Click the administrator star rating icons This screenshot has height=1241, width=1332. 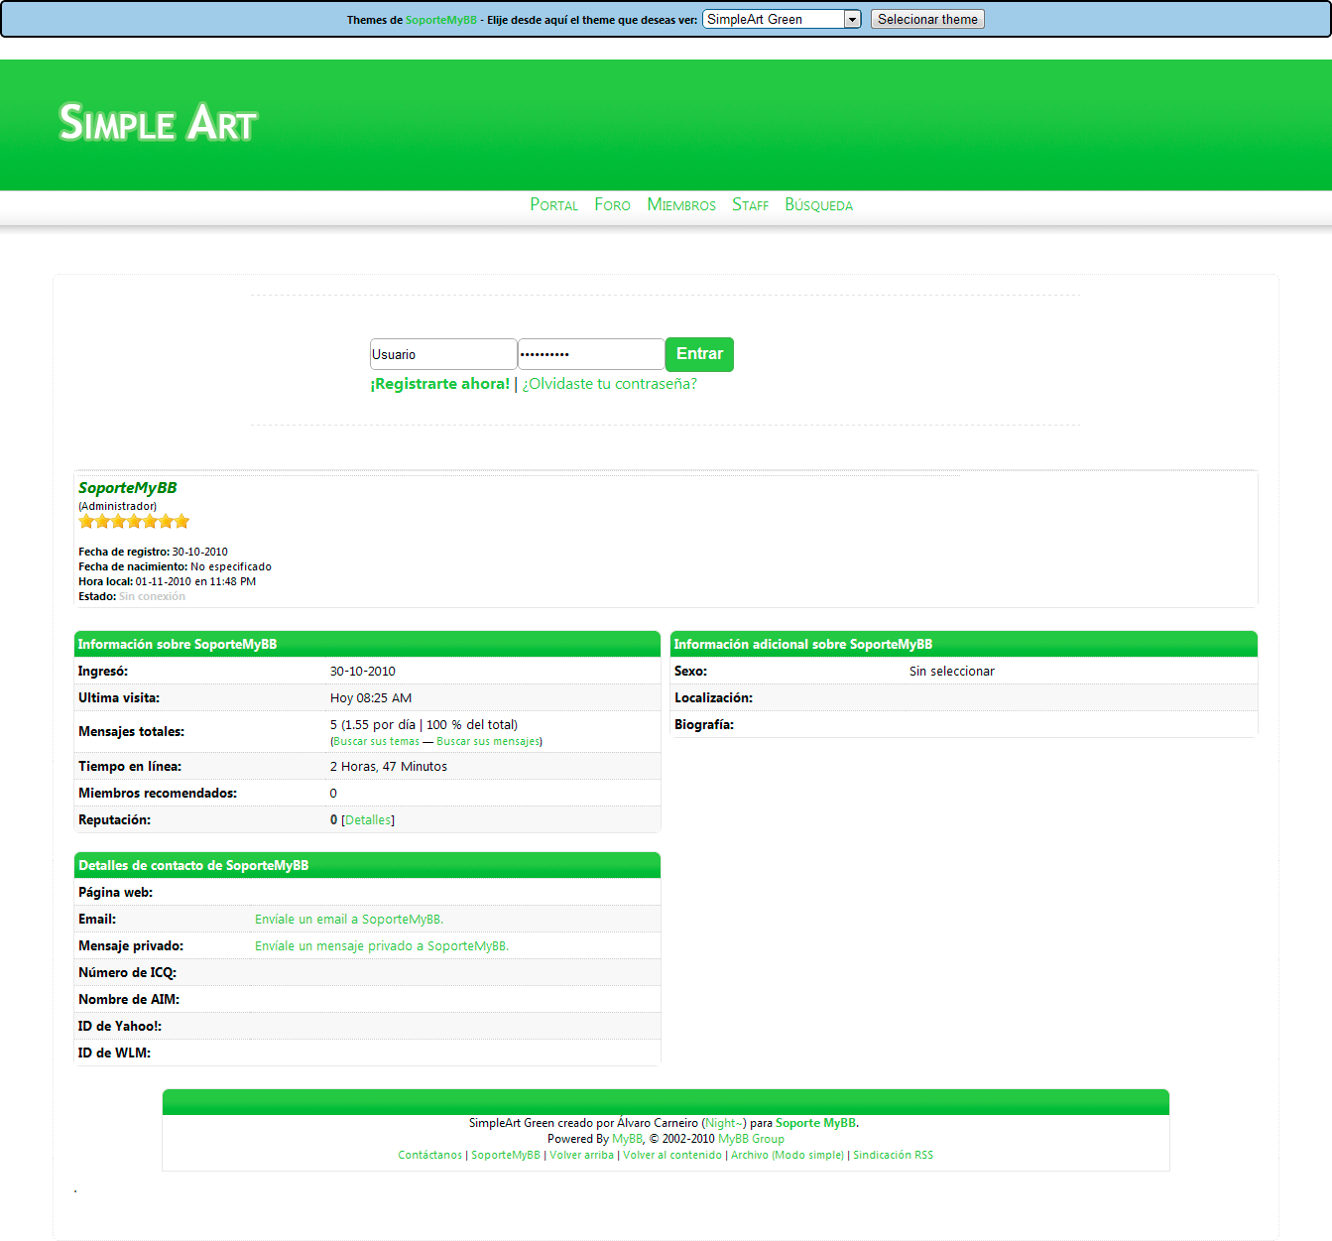point(134,522)
